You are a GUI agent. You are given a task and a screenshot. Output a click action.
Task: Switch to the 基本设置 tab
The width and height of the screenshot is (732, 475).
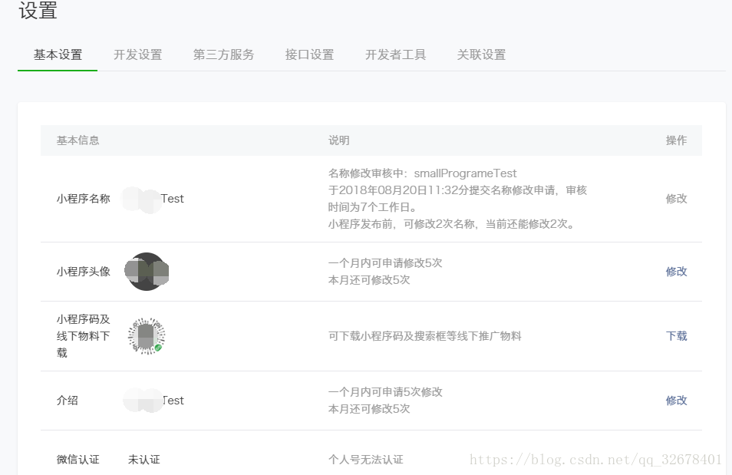58,54
